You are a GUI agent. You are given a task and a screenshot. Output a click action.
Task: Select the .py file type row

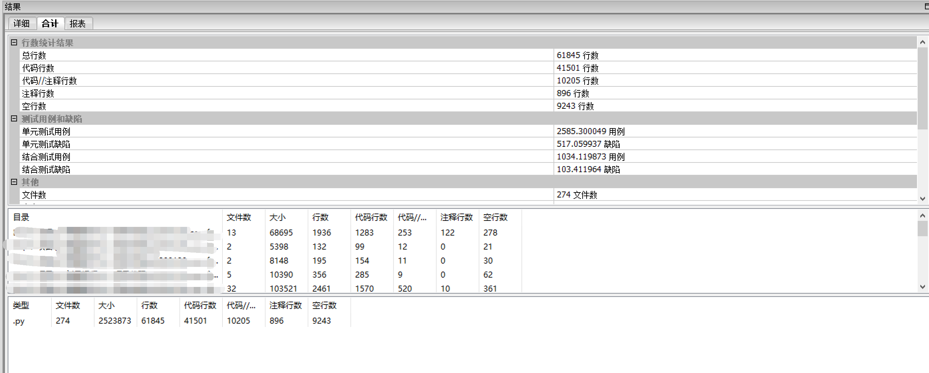(x=19, y=321)
